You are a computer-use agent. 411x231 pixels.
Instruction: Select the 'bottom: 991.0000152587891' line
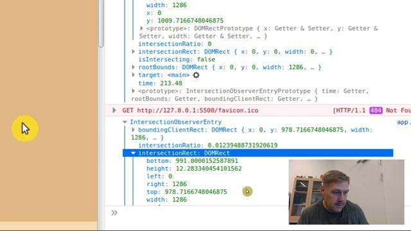[x=192, y=161]
